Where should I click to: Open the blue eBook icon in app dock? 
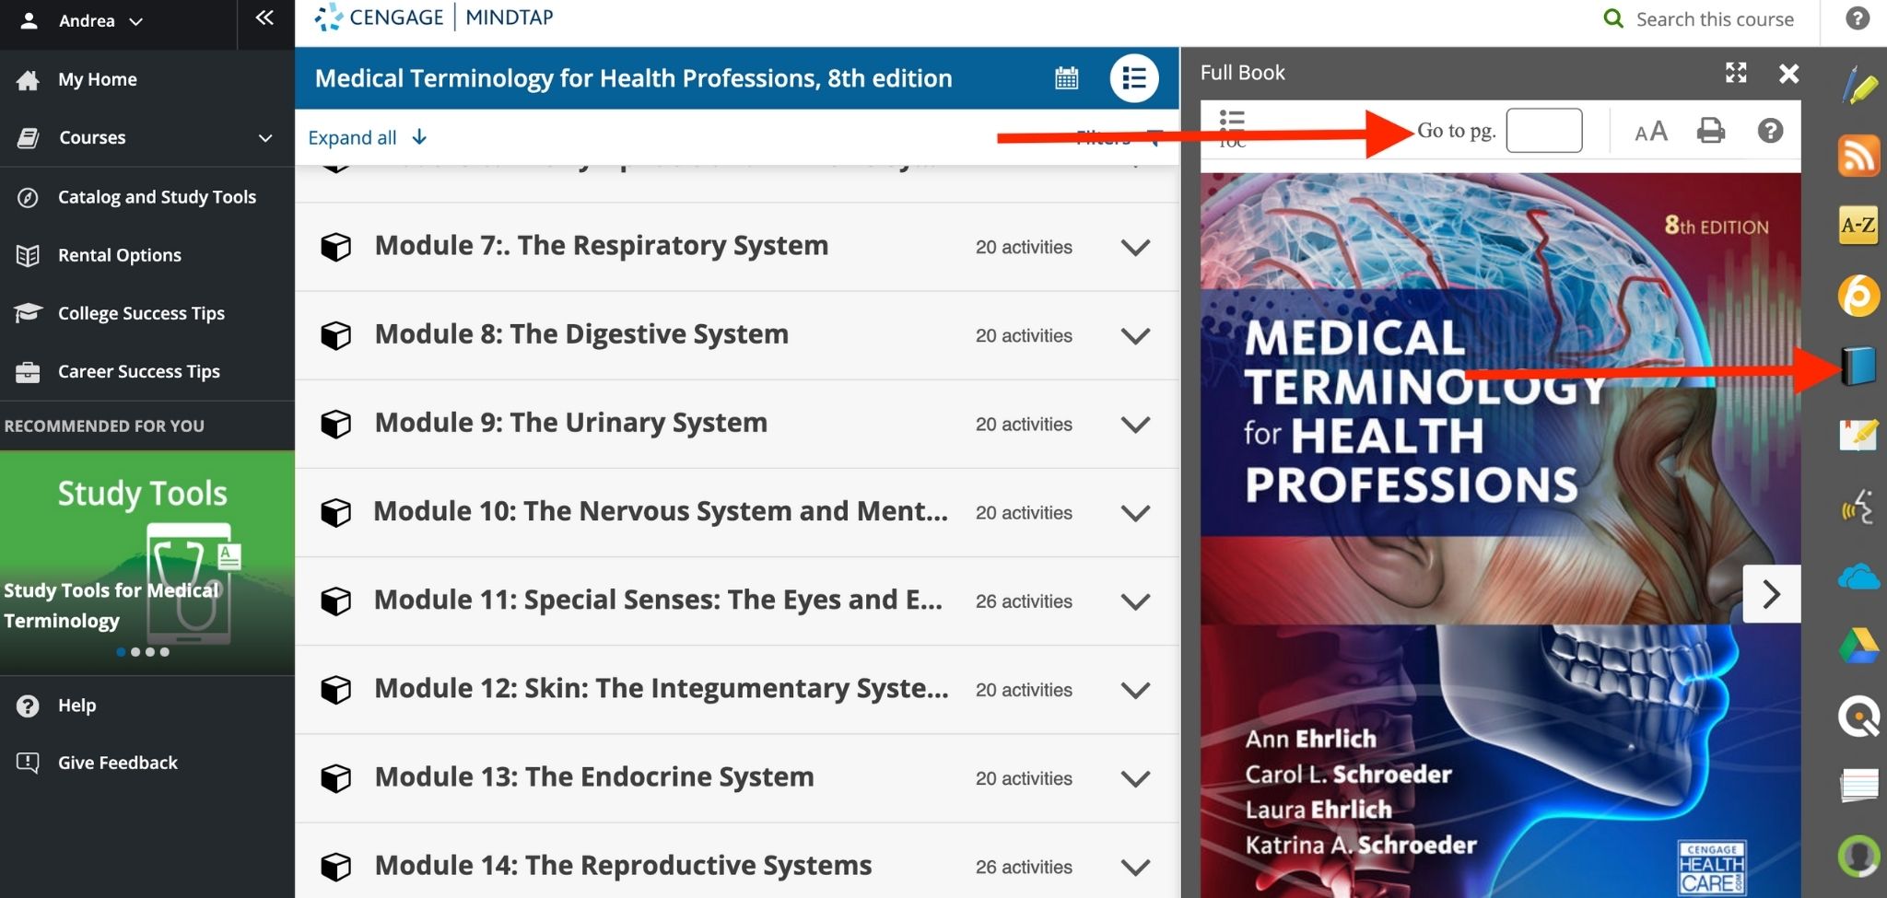click(x=1859, y=366)
